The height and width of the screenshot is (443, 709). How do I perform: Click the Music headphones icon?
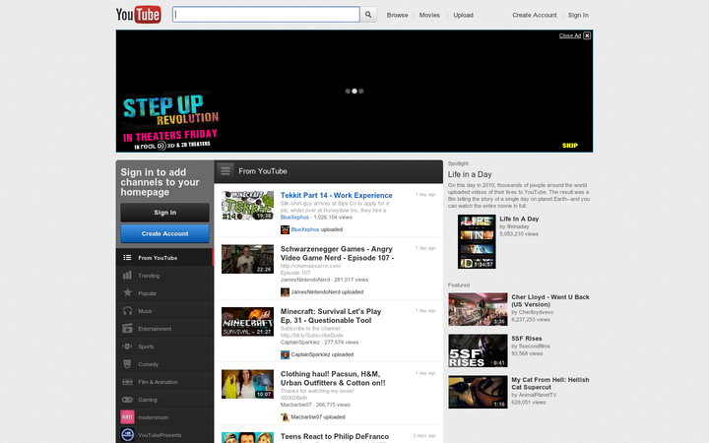pyautogui.click(x=127, y=310)
